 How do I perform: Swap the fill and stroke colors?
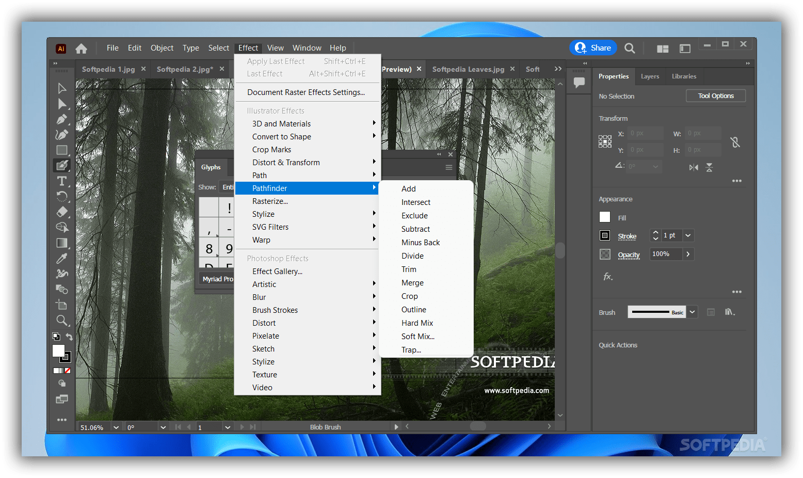(69, 337)
